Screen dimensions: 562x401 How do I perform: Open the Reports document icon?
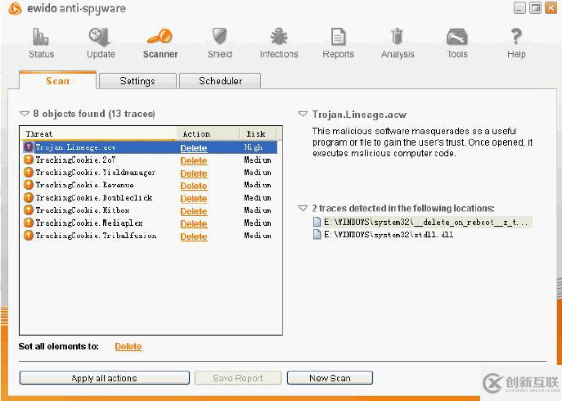(338, 37)
